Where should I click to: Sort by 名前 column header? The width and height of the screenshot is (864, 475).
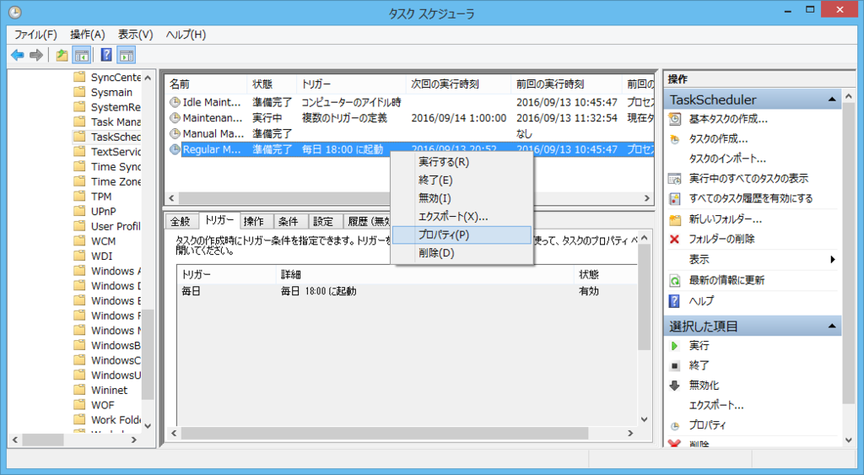[206, 84]
